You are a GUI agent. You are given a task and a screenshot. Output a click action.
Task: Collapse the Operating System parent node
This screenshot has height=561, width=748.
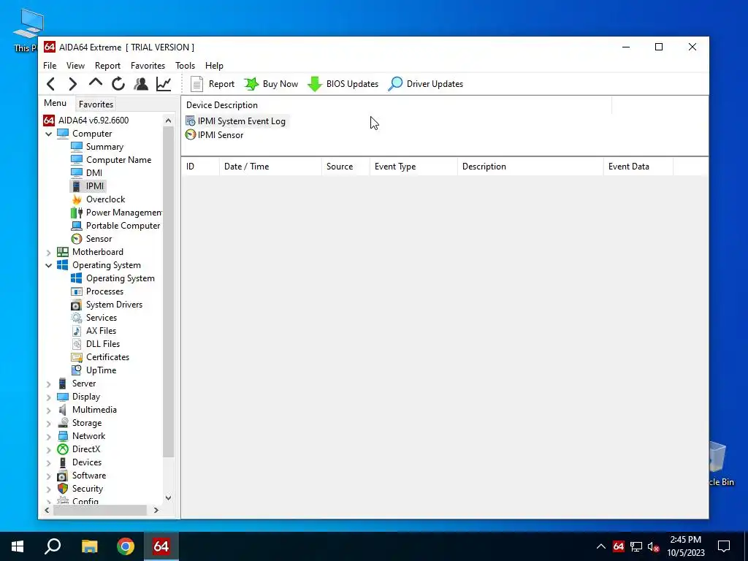49,266
